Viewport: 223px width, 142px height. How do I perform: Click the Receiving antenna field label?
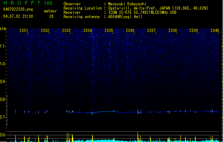pyautogui.click(x=82, y=17)
